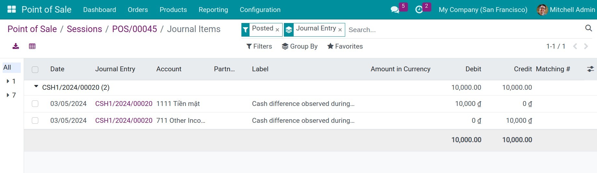Click account cell 1111 Tiền mặt

178,104
